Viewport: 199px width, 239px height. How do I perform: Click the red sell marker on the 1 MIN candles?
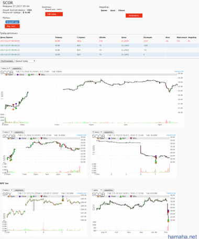13,105
